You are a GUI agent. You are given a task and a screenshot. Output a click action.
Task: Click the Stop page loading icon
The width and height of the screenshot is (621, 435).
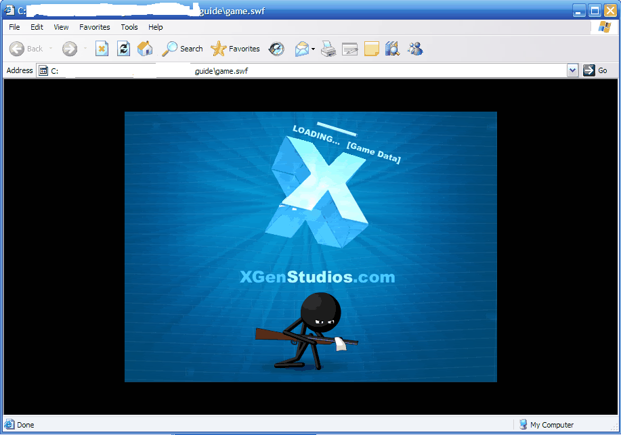coord(102,49)
